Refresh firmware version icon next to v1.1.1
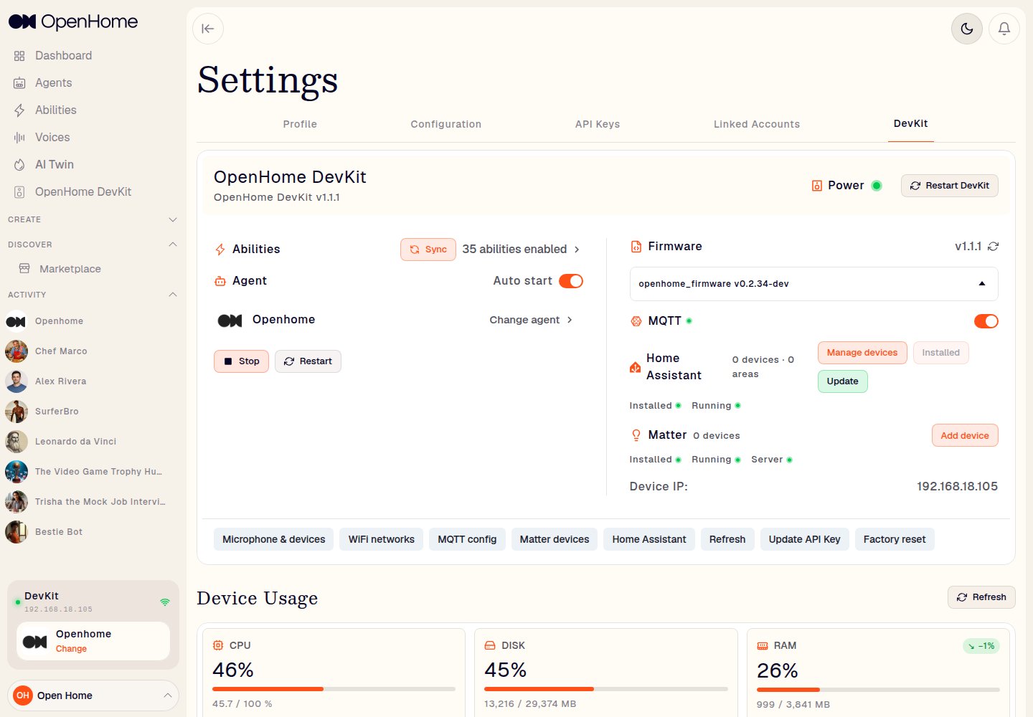Image resolution: width=1033 pixels, height=717 pixels. pos(993,246)
